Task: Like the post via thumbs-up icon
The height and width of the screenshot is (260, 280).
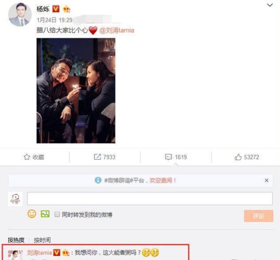Action: (x=238, y=157)
